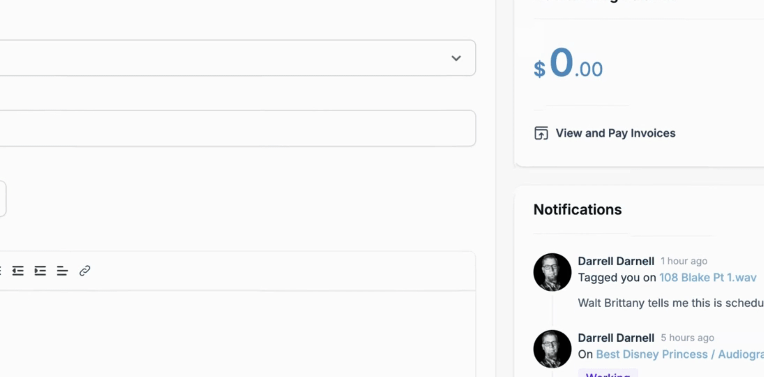764x377 pixels.
Task: Open Darrell Darnell's avatar on the 5 hours ago notification
Action: [552, 349]
